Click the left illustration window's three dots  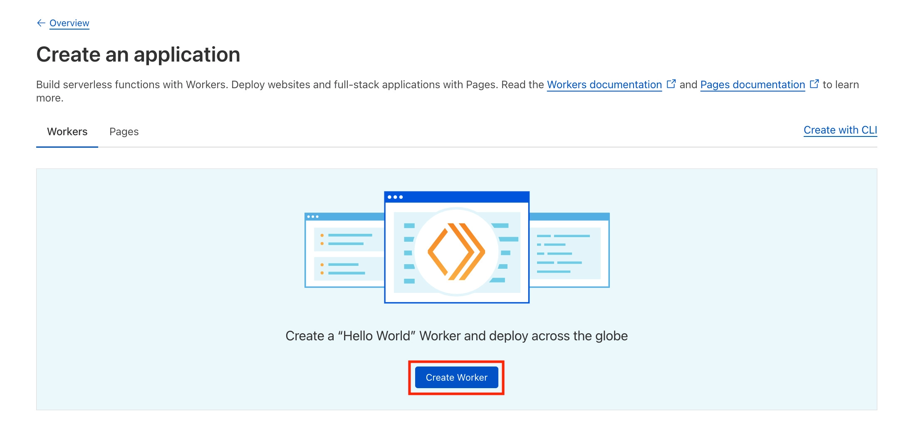coord(312,217)
